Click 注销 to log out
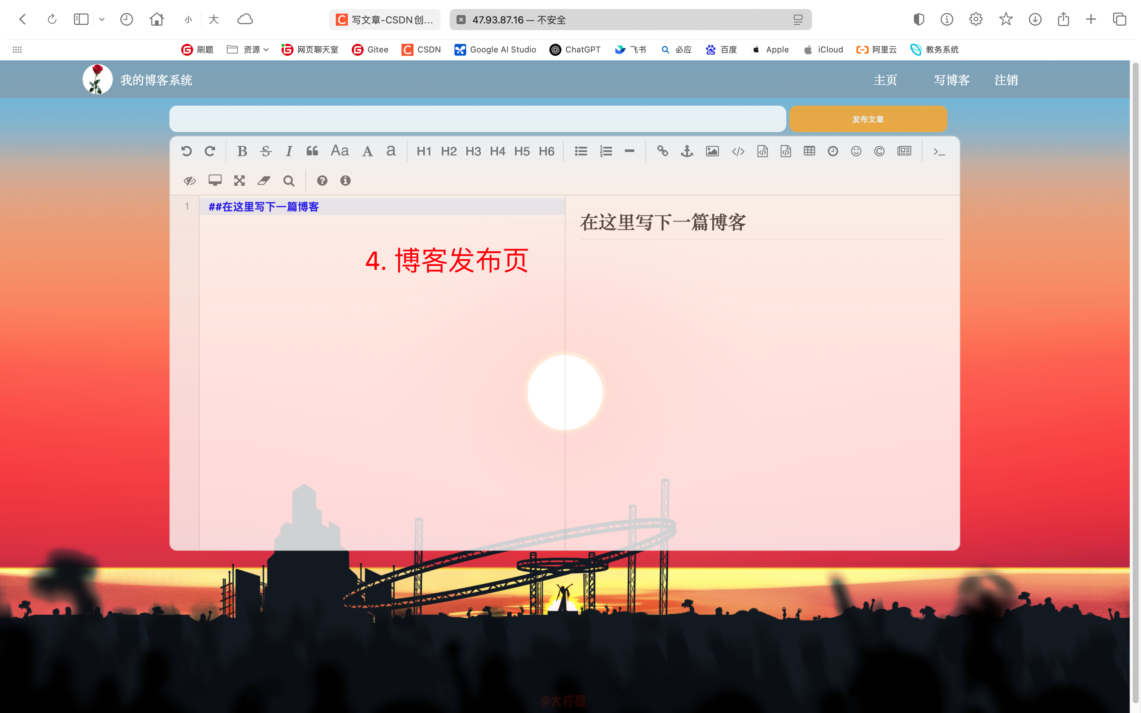The width and height of the screenshot is (1141, 713). [1006, 80]
